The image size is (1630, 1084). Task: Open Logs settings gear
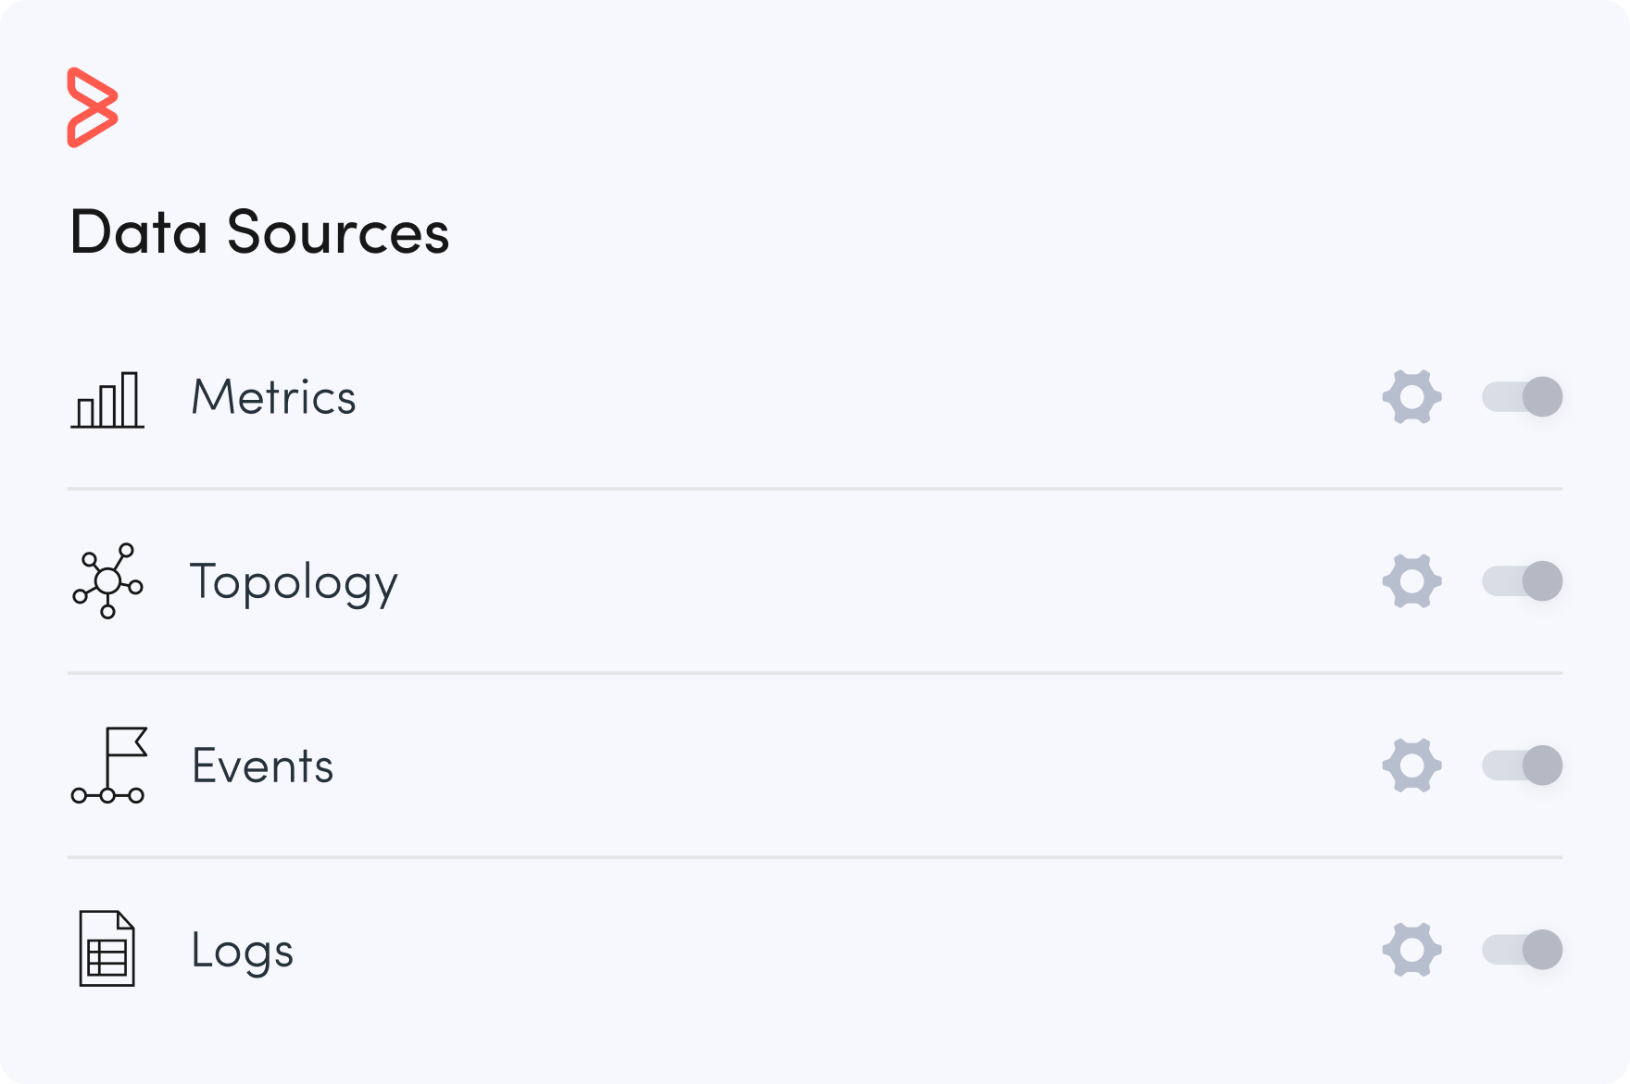point(1411,950)
